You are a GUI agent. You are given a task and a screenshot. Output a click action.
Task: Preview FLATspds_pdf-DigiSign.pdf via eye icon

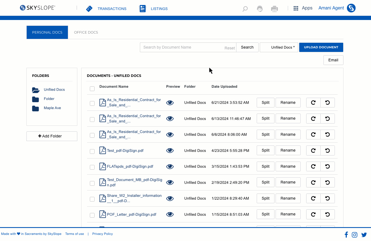170,167
